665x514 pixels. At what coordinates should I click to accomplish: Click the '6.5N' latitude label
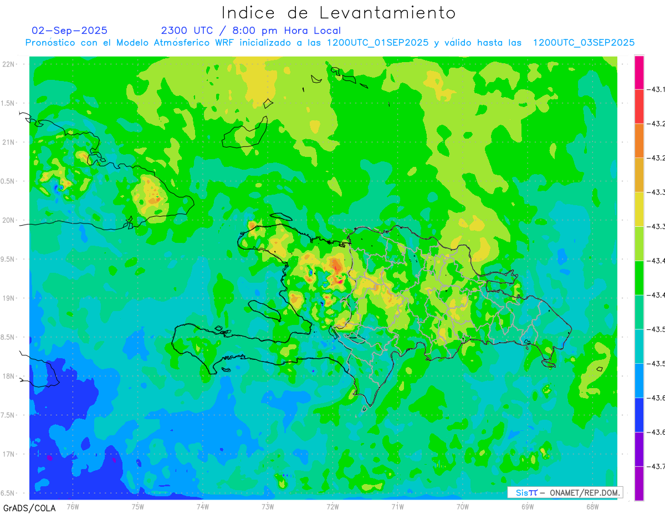9,493
